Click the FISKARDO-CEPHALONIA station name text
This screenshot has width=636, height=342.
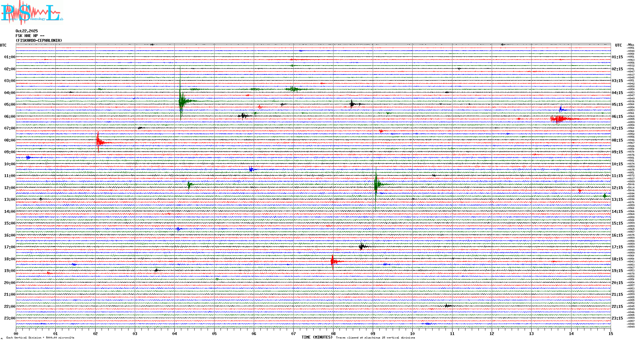39,41
